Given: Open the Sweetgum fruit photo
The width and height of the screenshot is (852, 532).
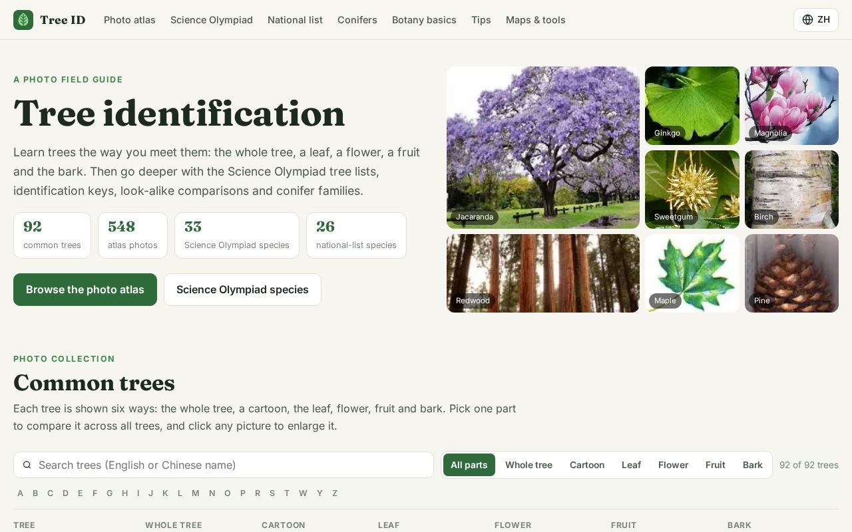Looking at the screenshot, I should pyautogui.click(x=692, y=190).
